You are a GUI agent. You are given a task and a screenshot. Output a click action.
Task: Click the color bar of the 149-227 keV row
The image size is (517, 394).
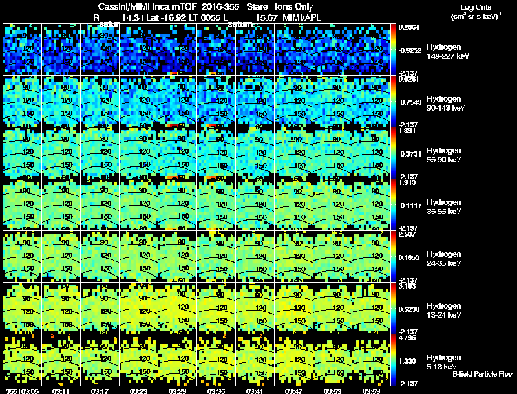click(x=393, y=50)
